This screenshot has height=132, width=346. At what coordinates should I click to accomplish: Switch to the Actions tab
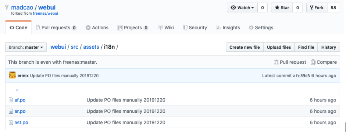click(97, 28)
